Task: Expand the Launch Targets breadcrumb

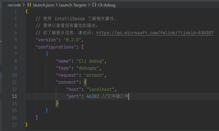Action: click(x=73, y=5)
